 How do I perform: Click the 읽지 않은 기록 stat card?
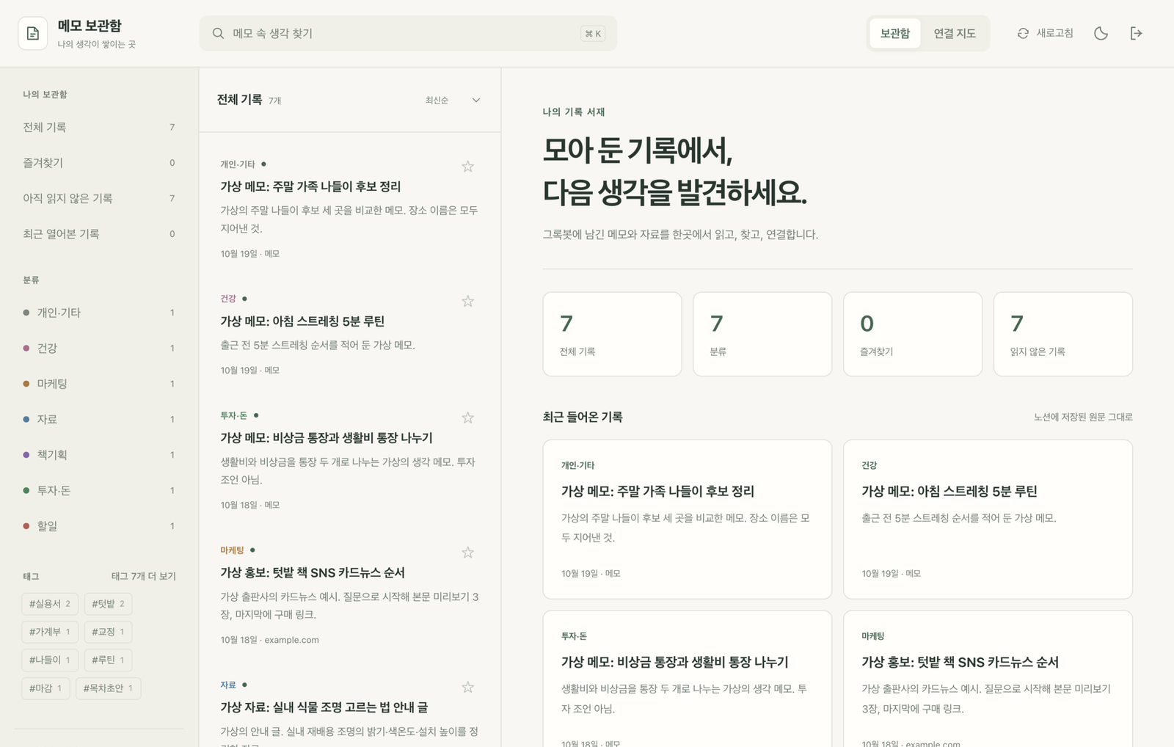point(1062,335)
